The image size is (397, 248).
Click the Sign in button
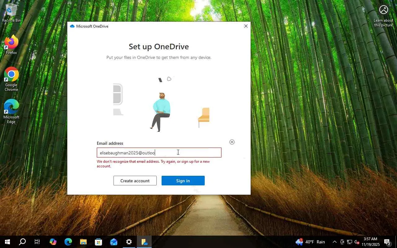[x=183, y=181]
